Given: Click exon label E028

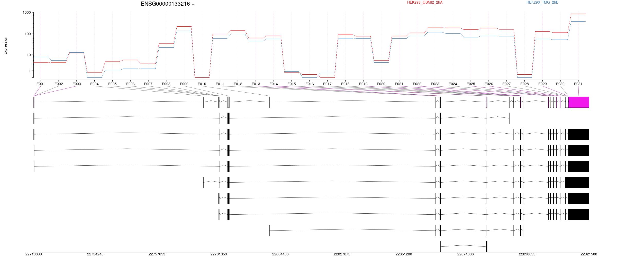Looking at the screenshot, I should 524,84.
